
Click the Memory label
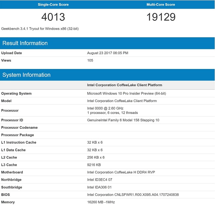(x=8, y=202)
